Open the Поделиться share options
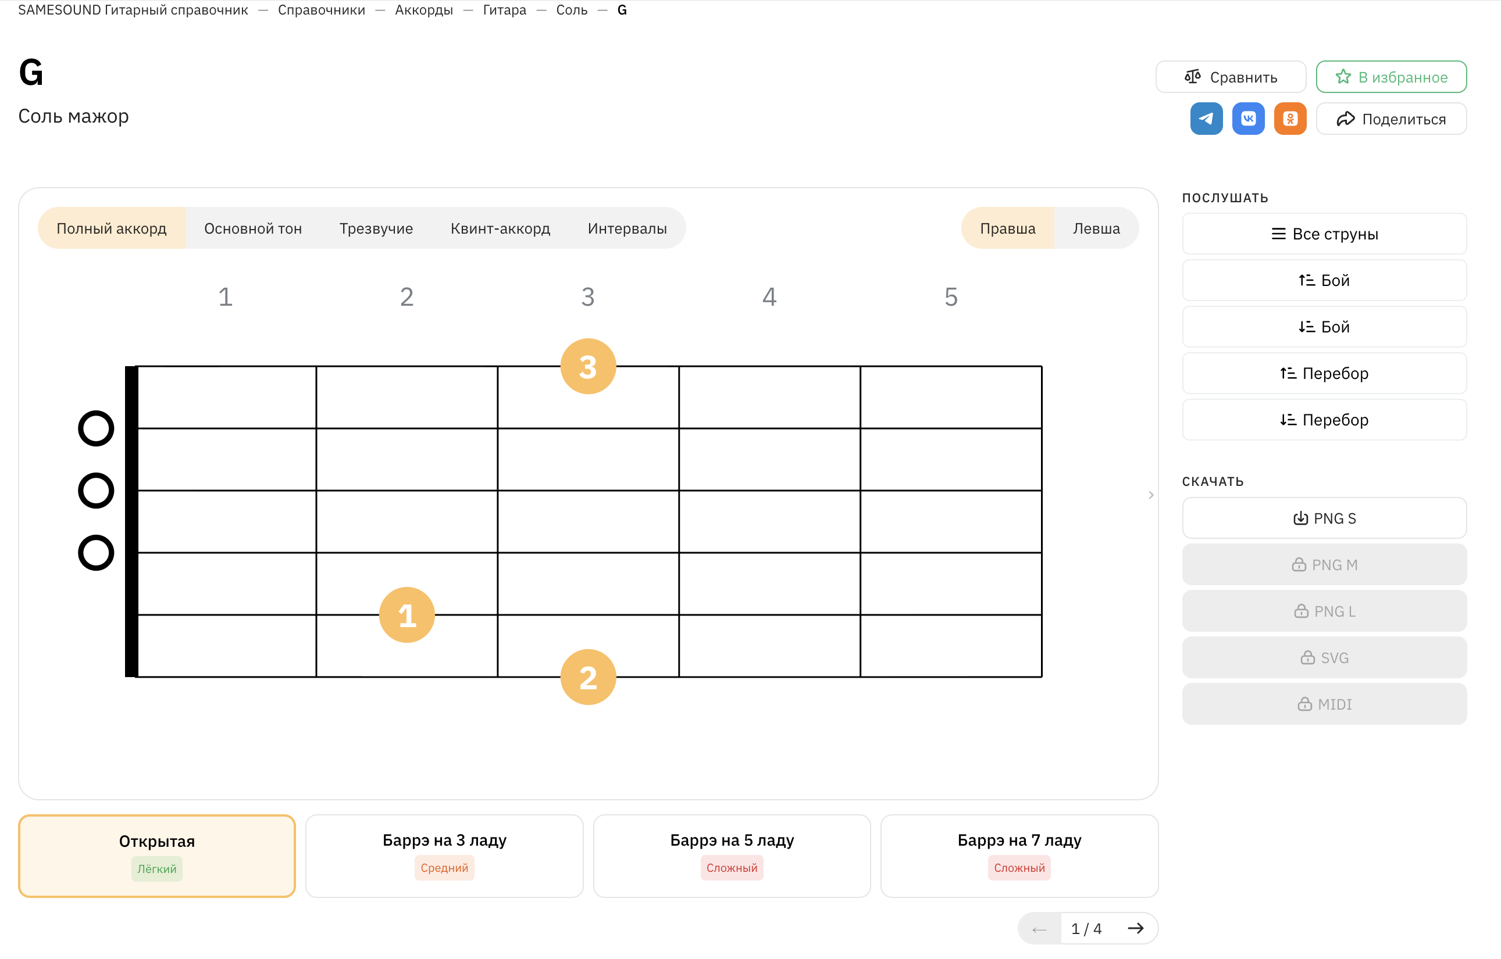Viewport: 1501px width, 959px height. [1391, 119]
